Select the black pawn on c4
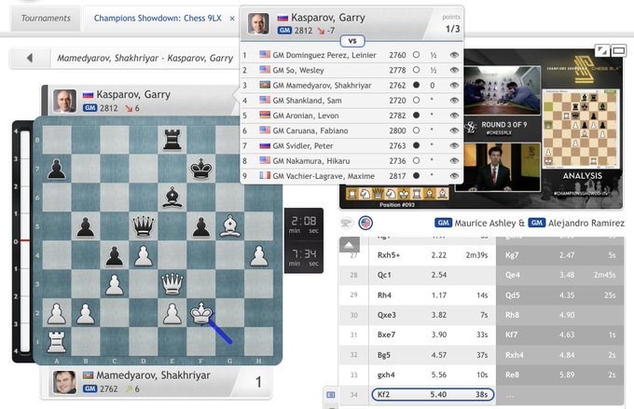634x409 pixels. [115, 255]
